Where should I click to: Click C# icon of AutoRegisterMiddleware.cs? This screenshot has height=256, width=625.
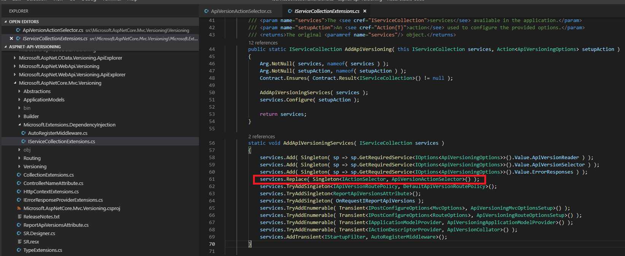[24, 133]
